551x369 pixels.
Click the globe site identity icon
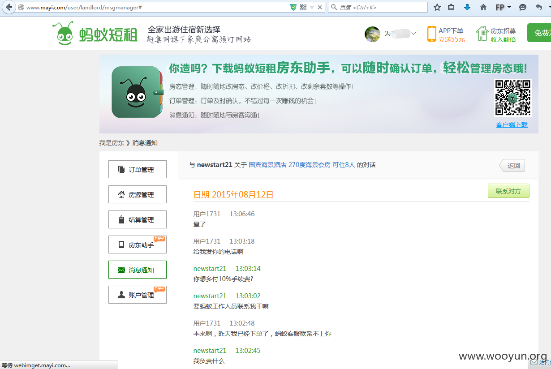(x=21, y=7)
